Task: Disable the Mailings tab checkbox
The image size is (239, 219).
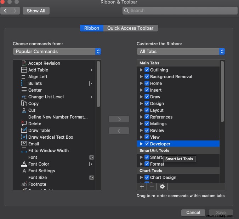Action: (x=147, y=123)
